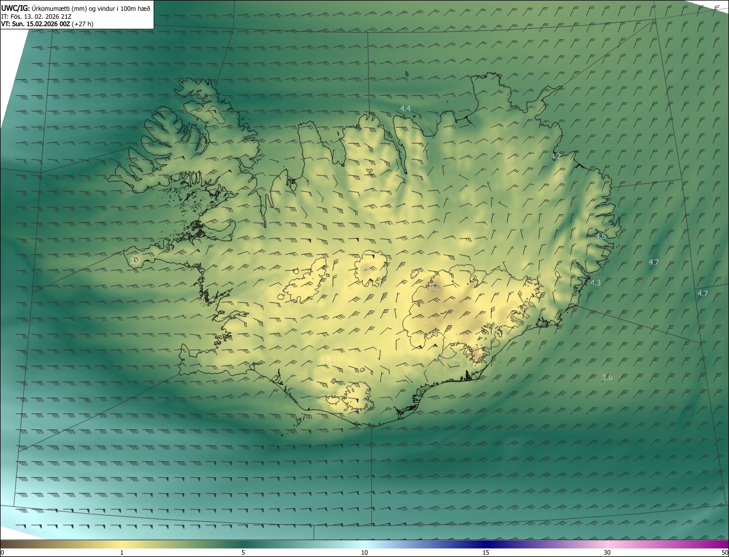Click the valid time "VT: Sun. 15.02.2026 00Z"
The width and height of the screenshot is (729, 557).
[35, 24]
